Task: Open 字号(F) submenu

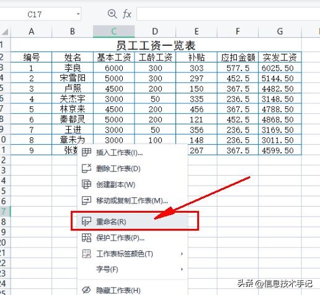Action: pyautogui.click(x=132, y=269)
